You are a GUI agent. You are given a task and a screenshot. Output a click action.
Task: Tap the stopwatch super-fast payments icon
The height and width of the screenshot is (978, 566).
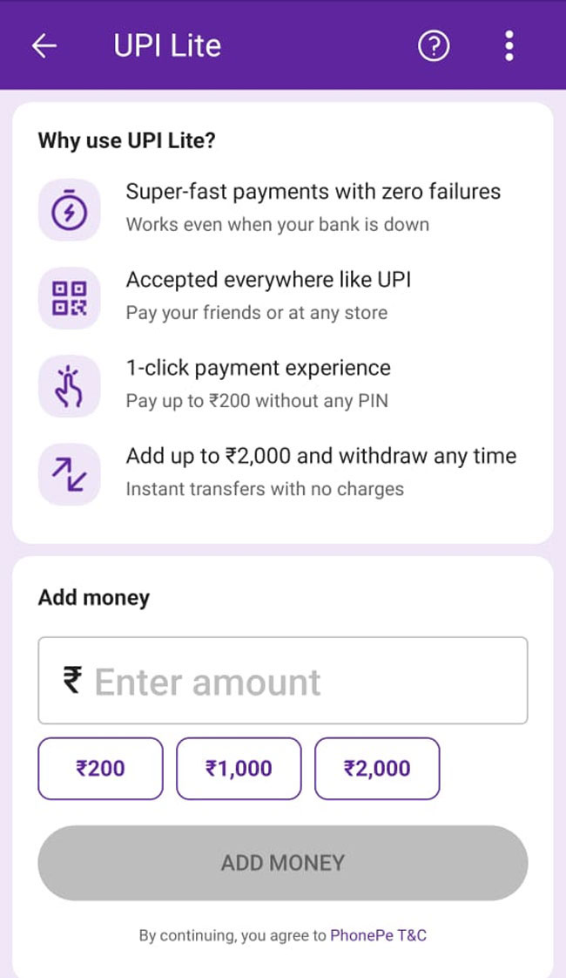click(x=69, y=210)
